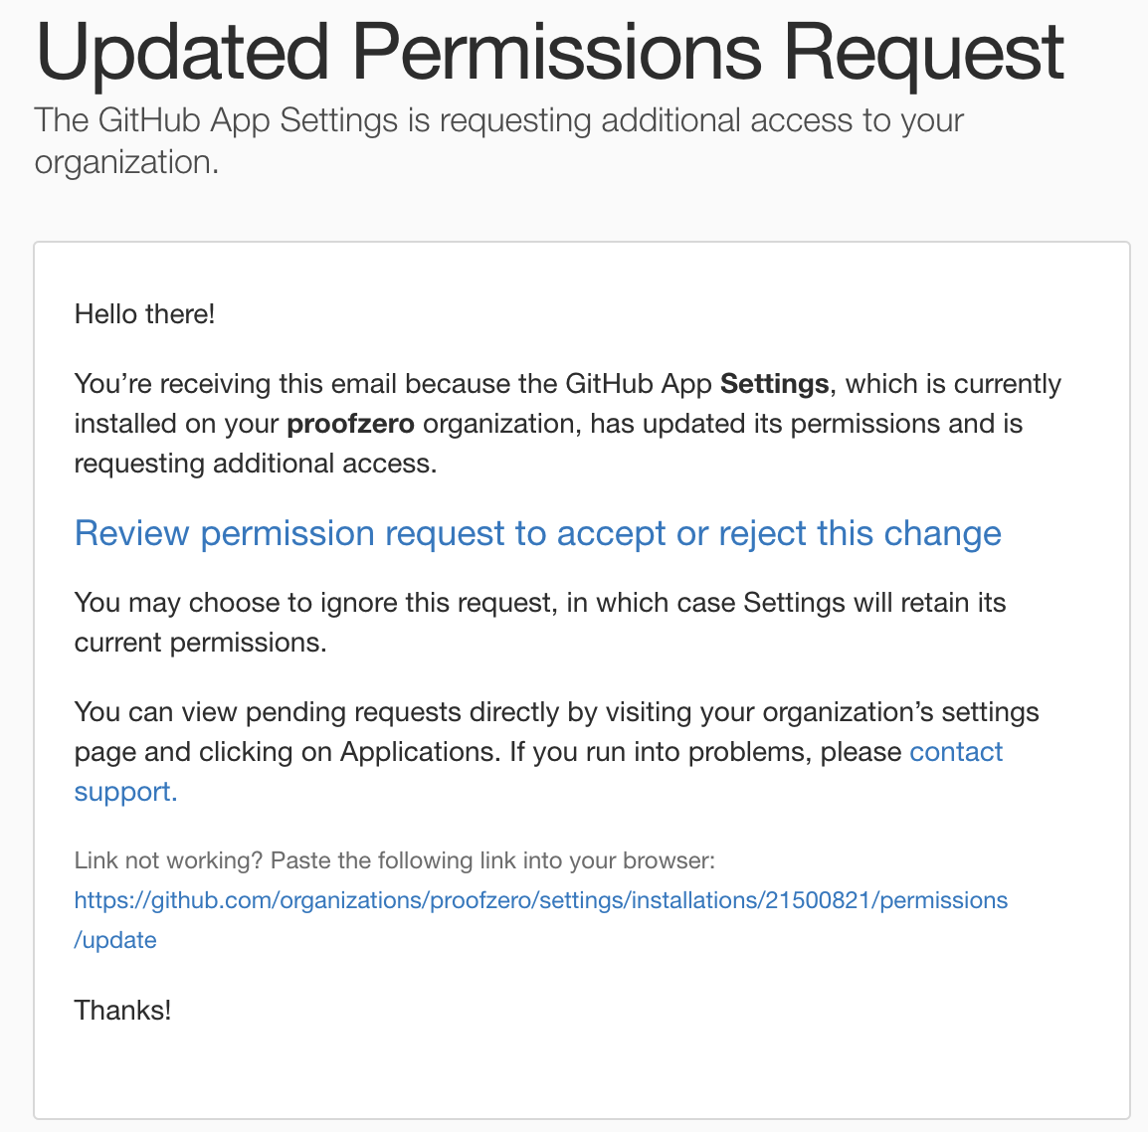1148x1132 pixels.
Task: Click the 'support.' link text
Action: coord(126,792)
